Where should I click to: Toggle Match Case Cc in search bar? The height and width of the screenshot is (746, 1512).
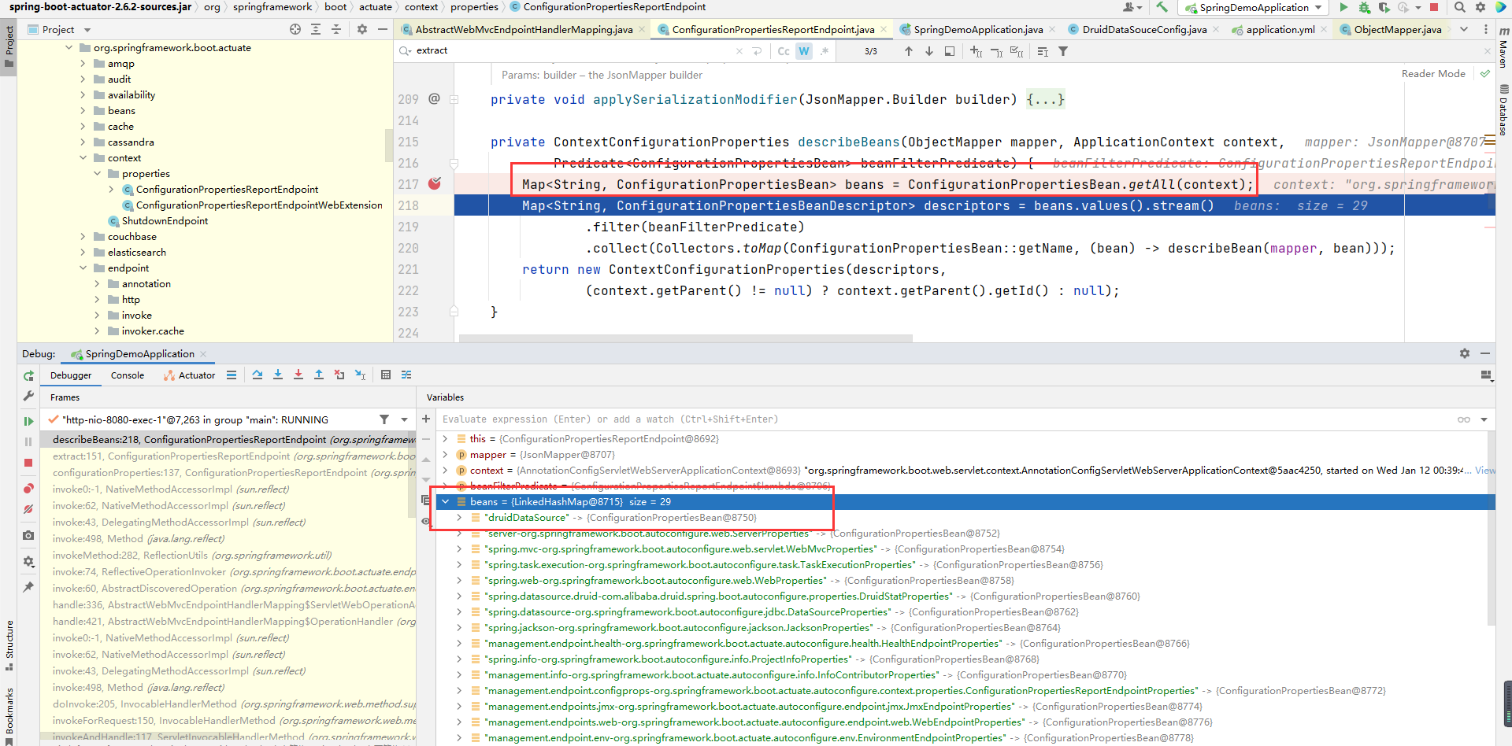(x=784, y=51)
